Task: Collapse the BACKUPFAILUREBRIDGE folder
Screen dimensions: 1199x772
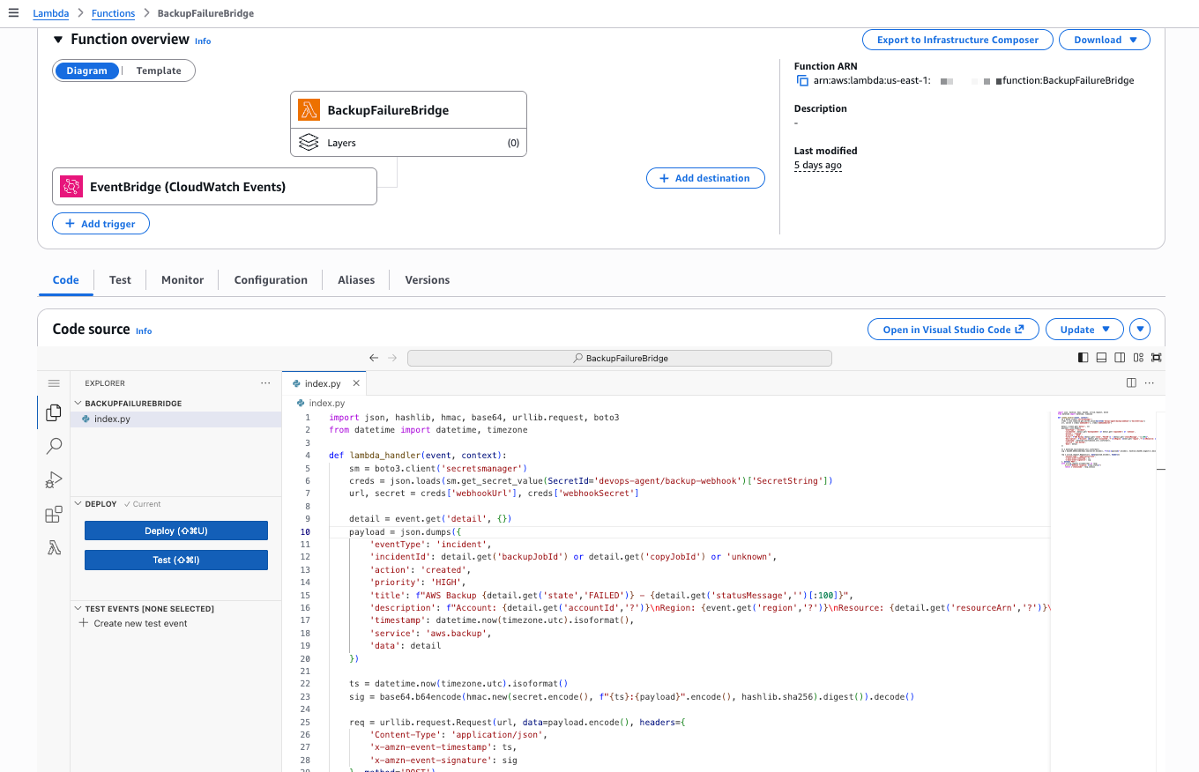Action: (x=78, y=404)
